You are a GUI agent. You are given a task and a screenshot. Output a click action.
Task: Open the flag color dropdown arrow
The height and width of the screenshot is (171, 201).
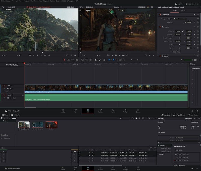[x=111, y=60]
